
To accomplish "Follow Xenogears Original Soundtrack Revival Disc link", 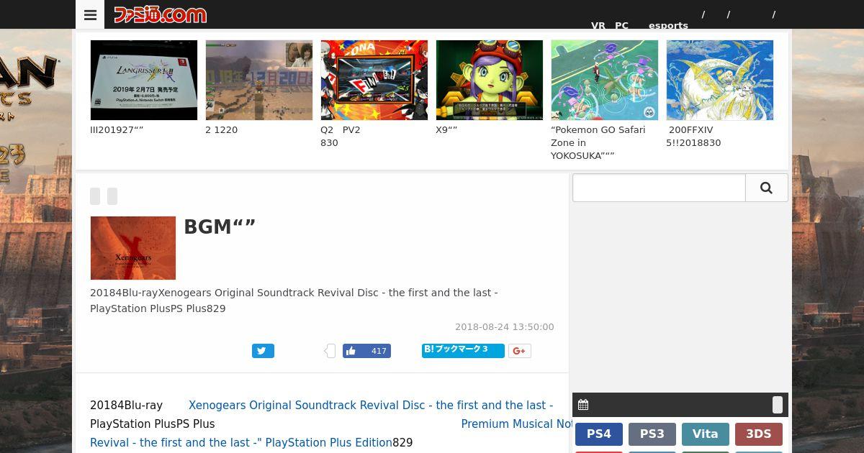I will (371, 406).
